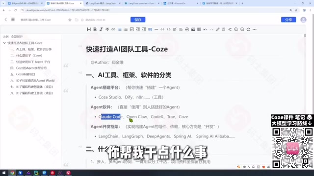Click 全部展开 to expand the whole outline
The height and width of the screenshot is (176, 314).
pyautogui.click(x=17, y=37)
